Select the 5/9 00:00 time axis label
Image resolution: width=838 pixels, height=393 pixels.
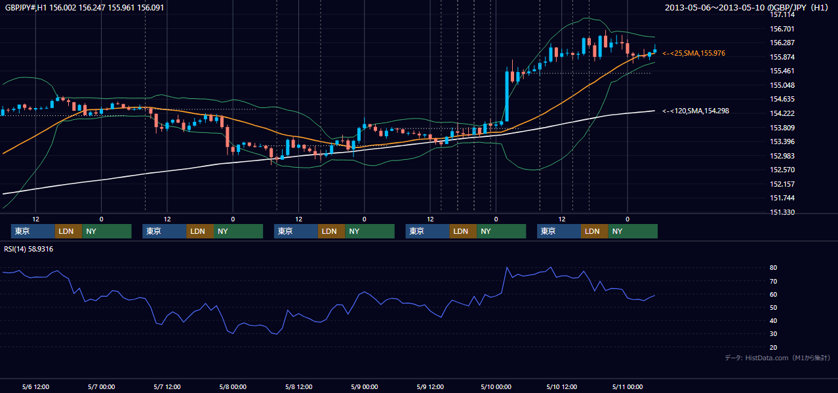(x=363, y=386)
